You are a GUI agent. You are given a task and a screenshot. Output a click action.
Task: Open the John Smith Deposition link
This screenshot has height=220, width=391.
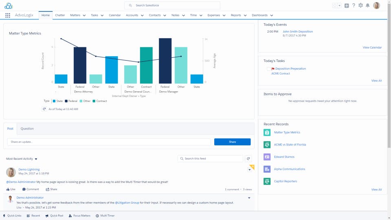297,31
